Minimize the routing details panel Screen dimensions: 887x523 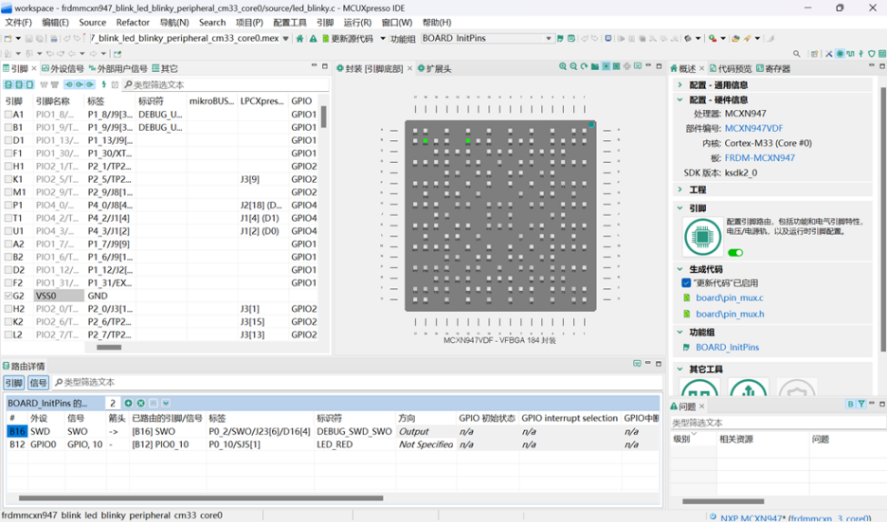647,363
